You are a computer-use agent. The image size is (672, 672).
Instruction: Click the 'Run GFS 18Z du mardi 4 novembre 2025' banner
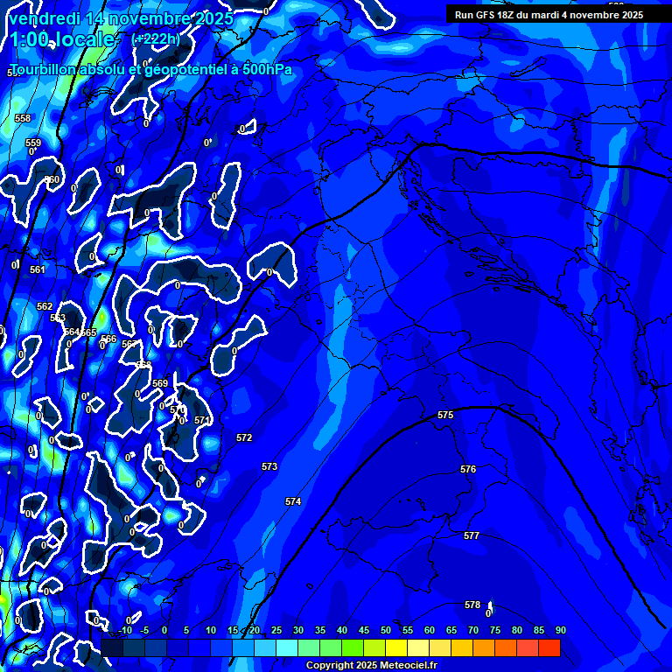point(549,15)
